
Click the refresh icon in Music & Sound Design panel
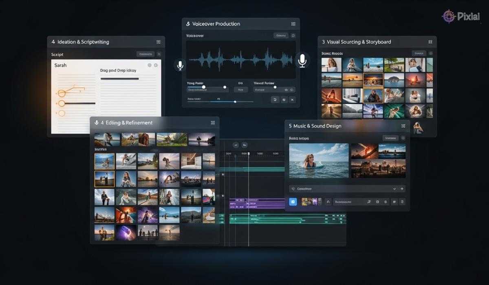pos(403,138)
